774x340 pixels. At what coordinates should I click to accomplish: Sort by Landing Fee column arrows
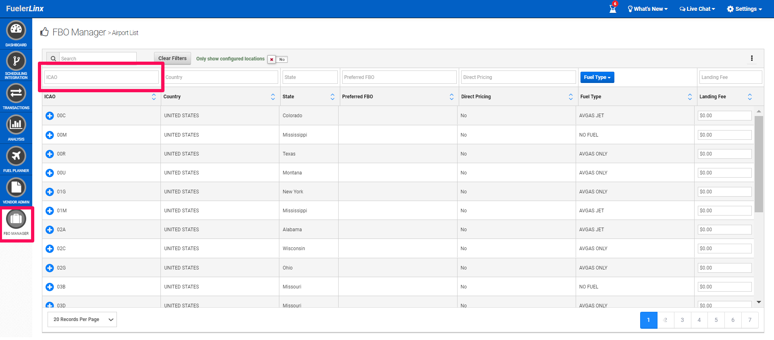[750, 97]
